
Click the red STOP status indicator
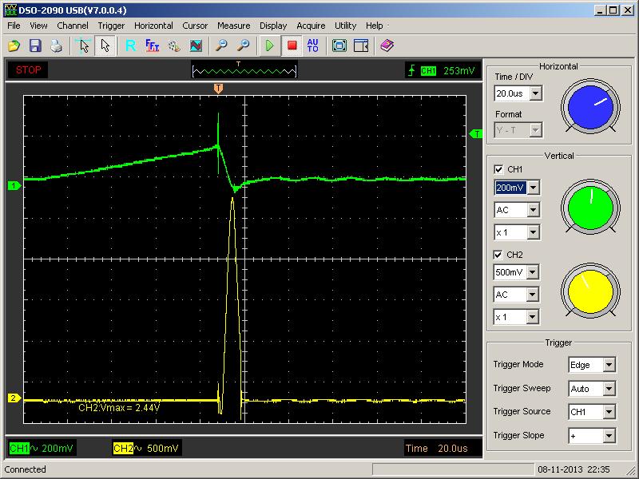[x=28, y=69]
